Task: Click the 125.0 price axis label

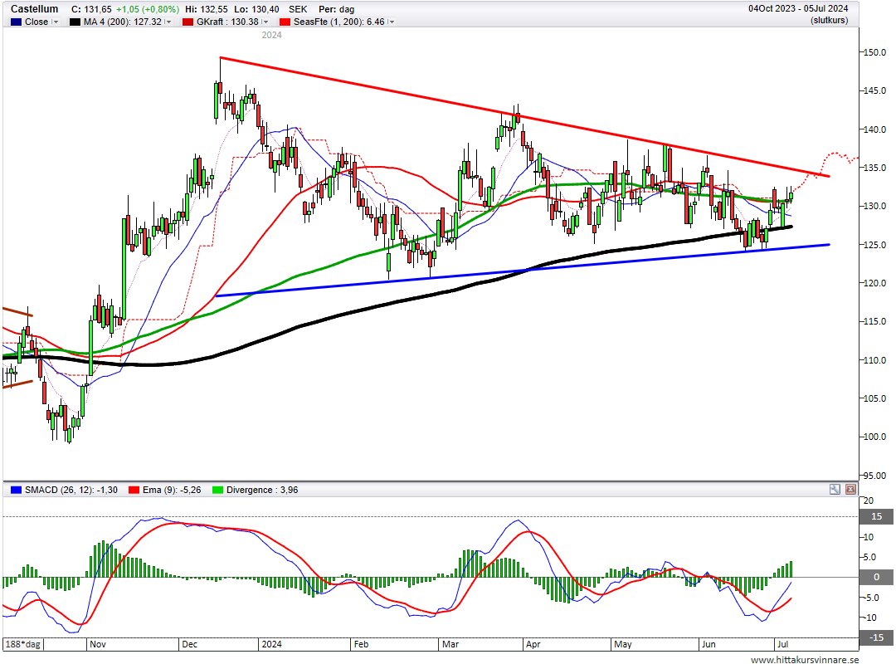Action: click(x=875, y=245)
